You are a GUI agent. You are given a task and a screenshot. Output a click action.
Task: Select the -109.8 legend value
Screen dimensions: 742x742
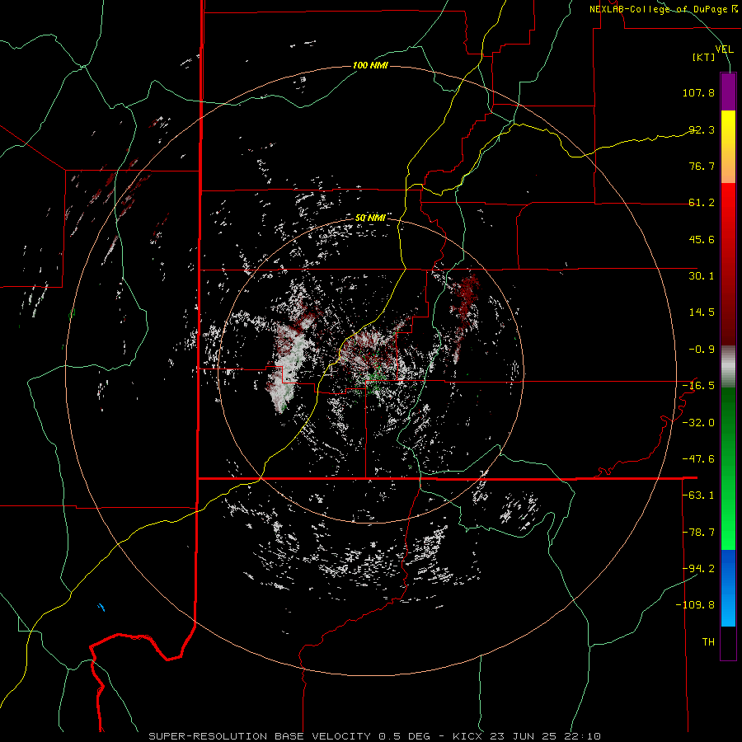click(x=695, y=605)
